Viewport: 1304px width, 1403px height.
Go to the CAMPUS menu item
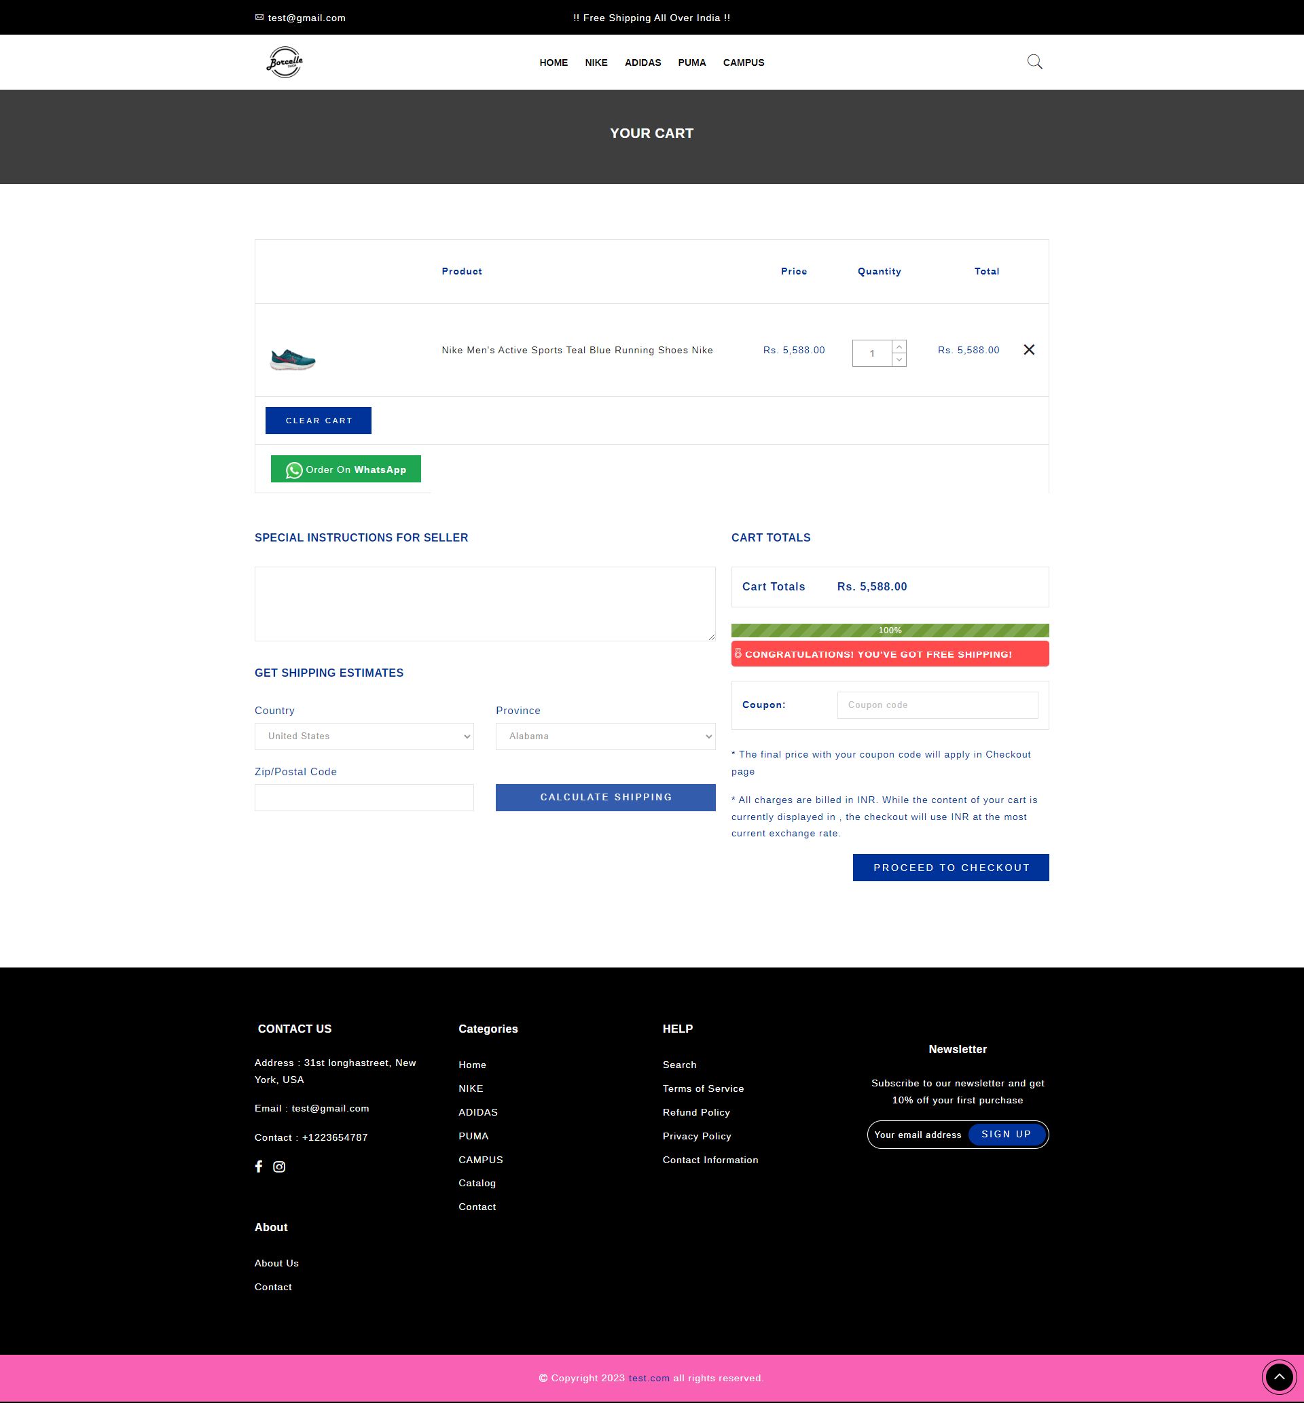tap(743, 63)
